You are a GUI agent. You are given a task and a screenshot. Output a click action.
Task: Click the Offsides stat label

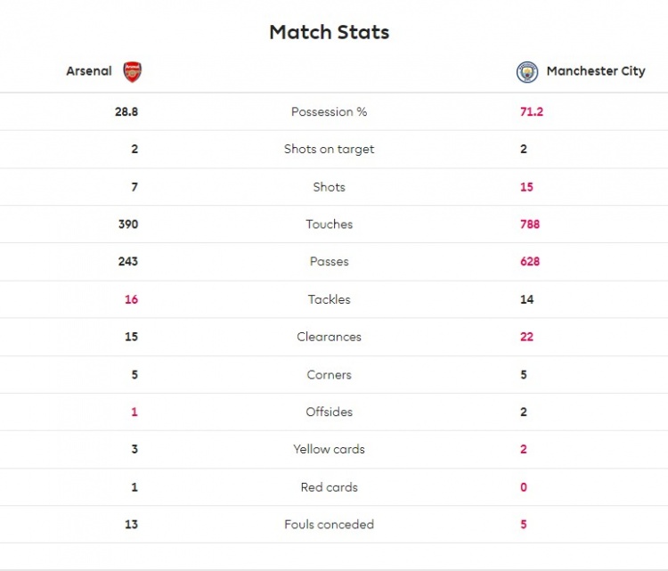[329, 412]
